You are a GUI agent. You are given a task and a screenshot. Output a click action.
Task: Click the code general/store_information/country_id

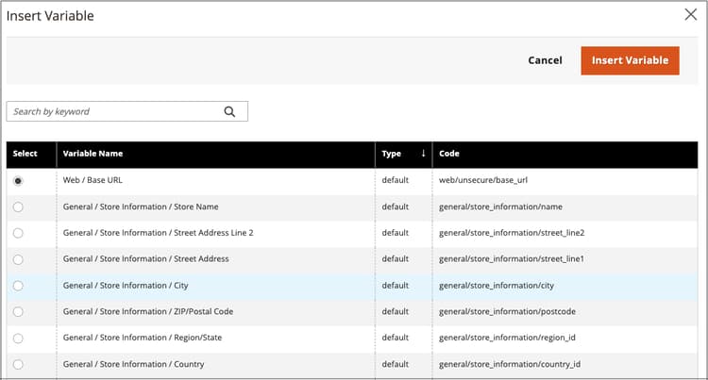510,364
